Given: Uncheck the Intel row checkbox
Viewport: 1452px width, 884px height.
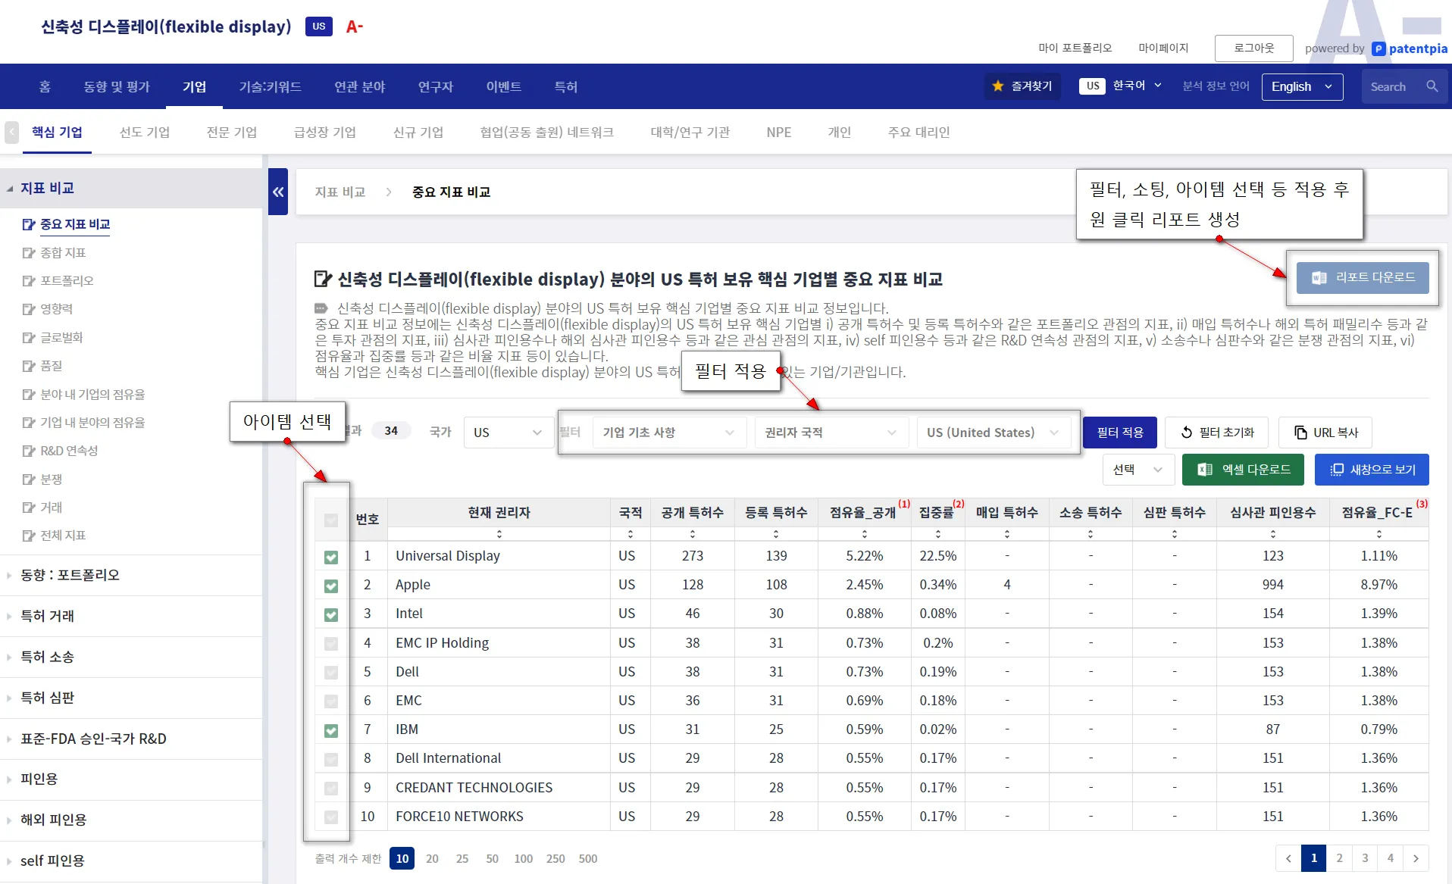Looking at the screenshot, I should coord(331,615).
